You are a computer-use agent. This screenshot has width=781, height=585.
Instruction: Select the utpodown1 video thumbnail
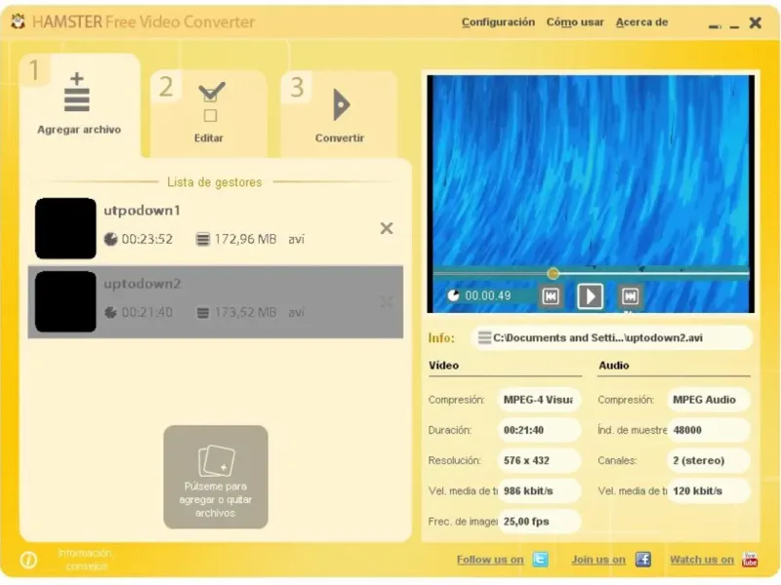click(x=65, y=228)
